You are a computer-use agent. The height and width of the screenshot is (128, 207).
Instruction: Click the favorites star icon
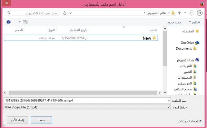(x=197, y=31)
